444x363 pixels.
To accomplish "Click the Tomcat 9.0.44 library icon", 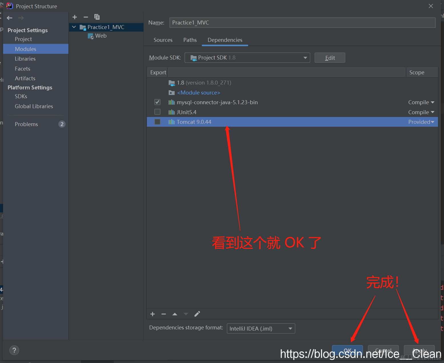I will click(171, 122).
